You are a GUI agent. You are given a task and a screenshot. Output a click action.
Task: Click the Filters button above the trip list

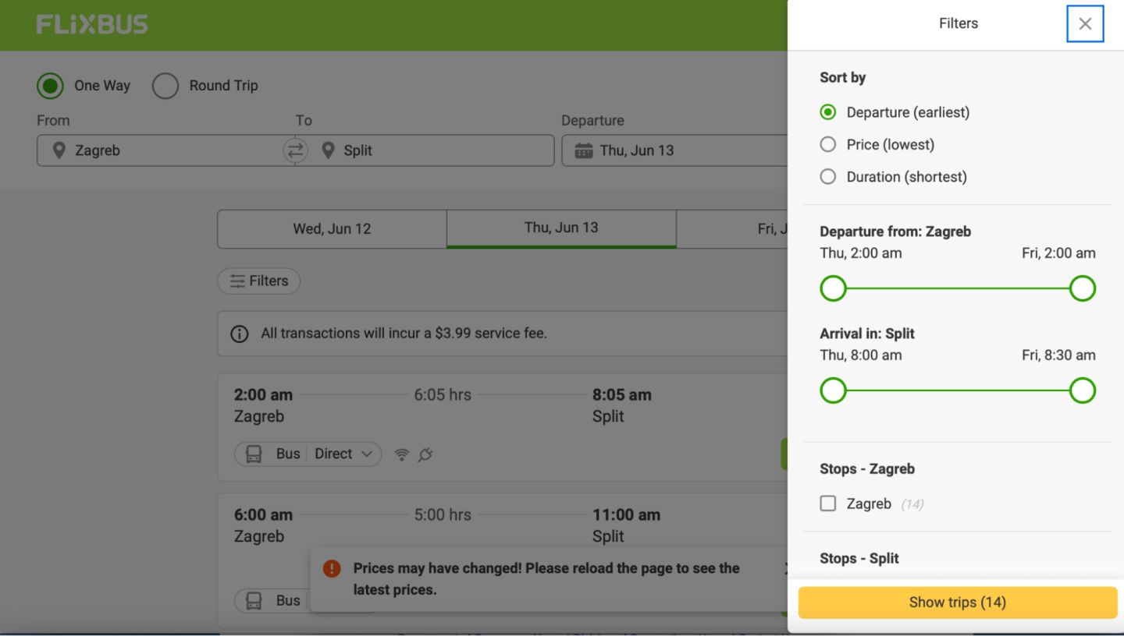point(258,281)
